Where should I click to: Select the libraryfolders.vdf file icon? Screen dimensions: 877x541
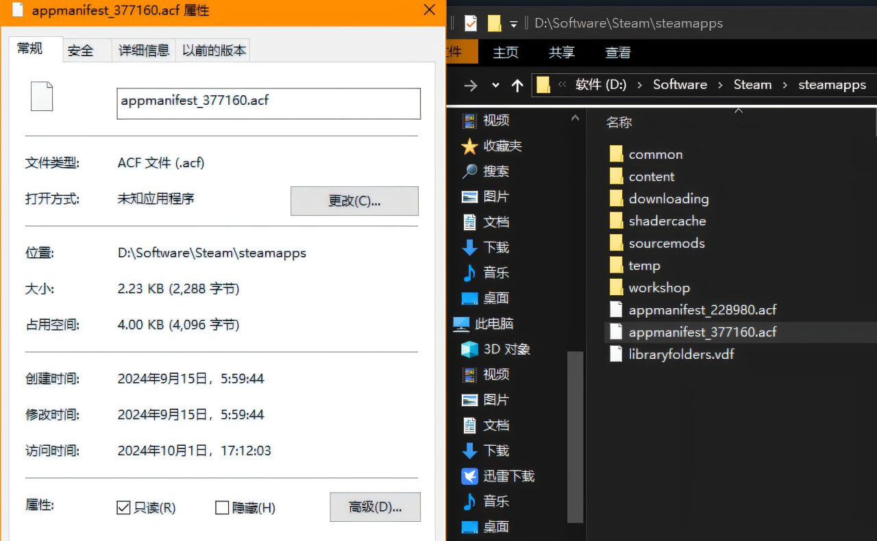point(616,355)
